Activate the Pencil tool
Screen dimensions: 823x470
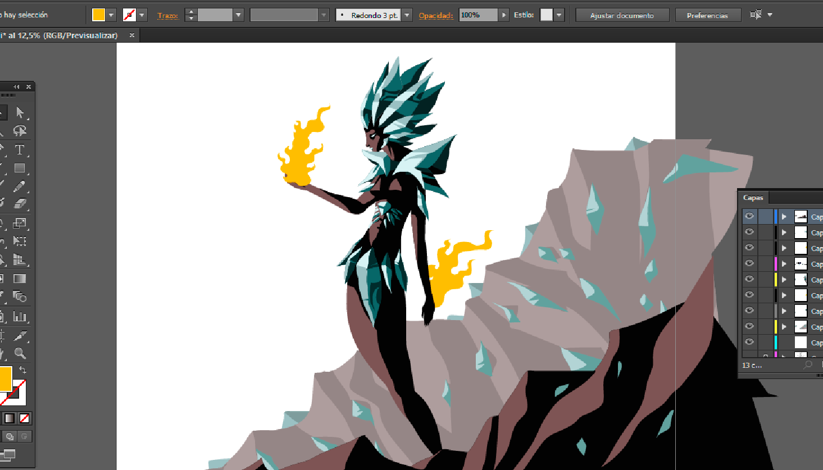pyautogui.click(x=20, y=186)
